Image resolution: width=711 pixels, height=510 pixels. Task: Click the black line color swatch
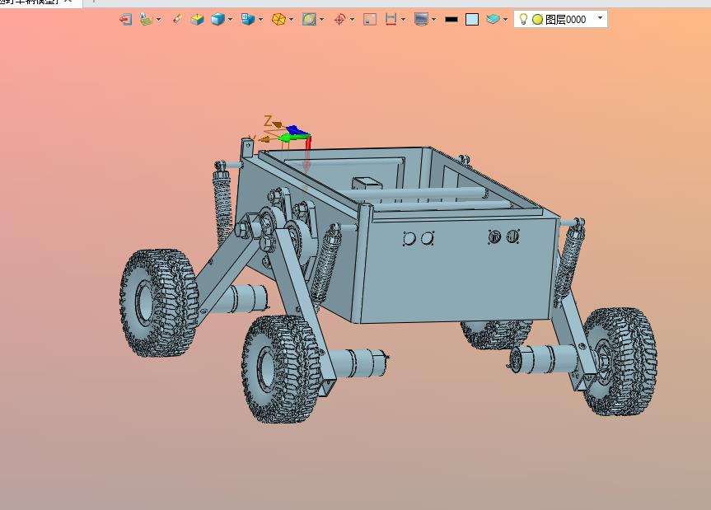pyautogui.click(x=451, y=20)
